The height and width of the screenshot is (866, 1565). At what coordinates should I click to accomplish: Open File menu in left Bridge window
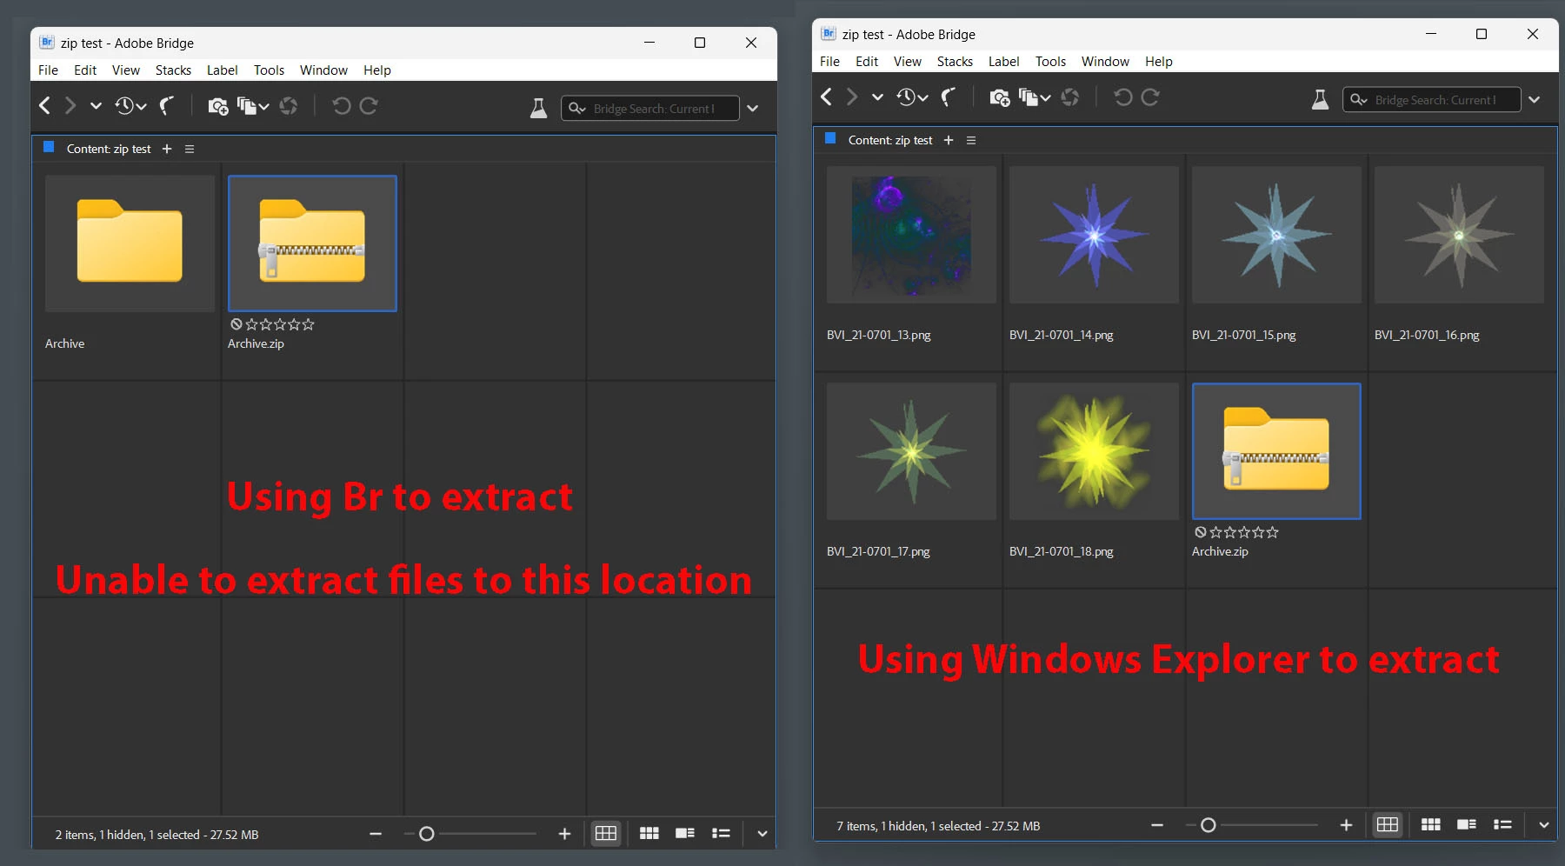point(49,70)
